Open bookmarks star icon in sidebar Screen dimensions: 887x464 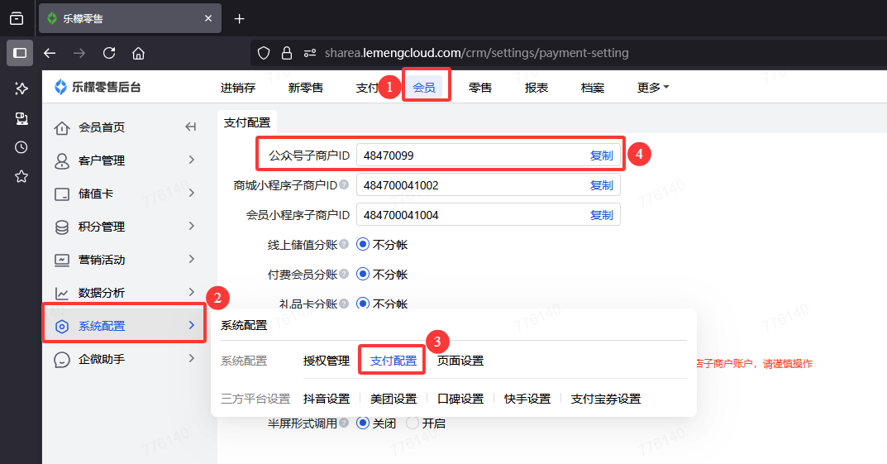(21, 176)
